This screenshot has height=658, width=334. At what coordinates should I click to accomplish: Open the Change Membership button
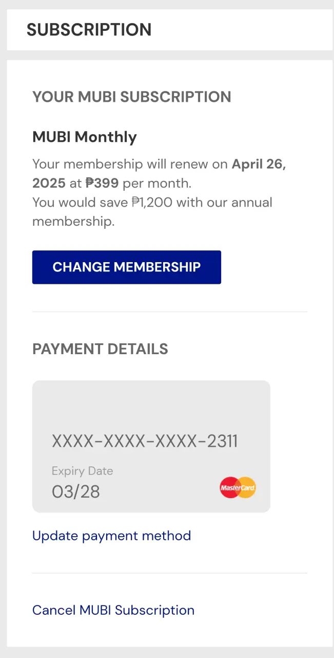point(127,267)
